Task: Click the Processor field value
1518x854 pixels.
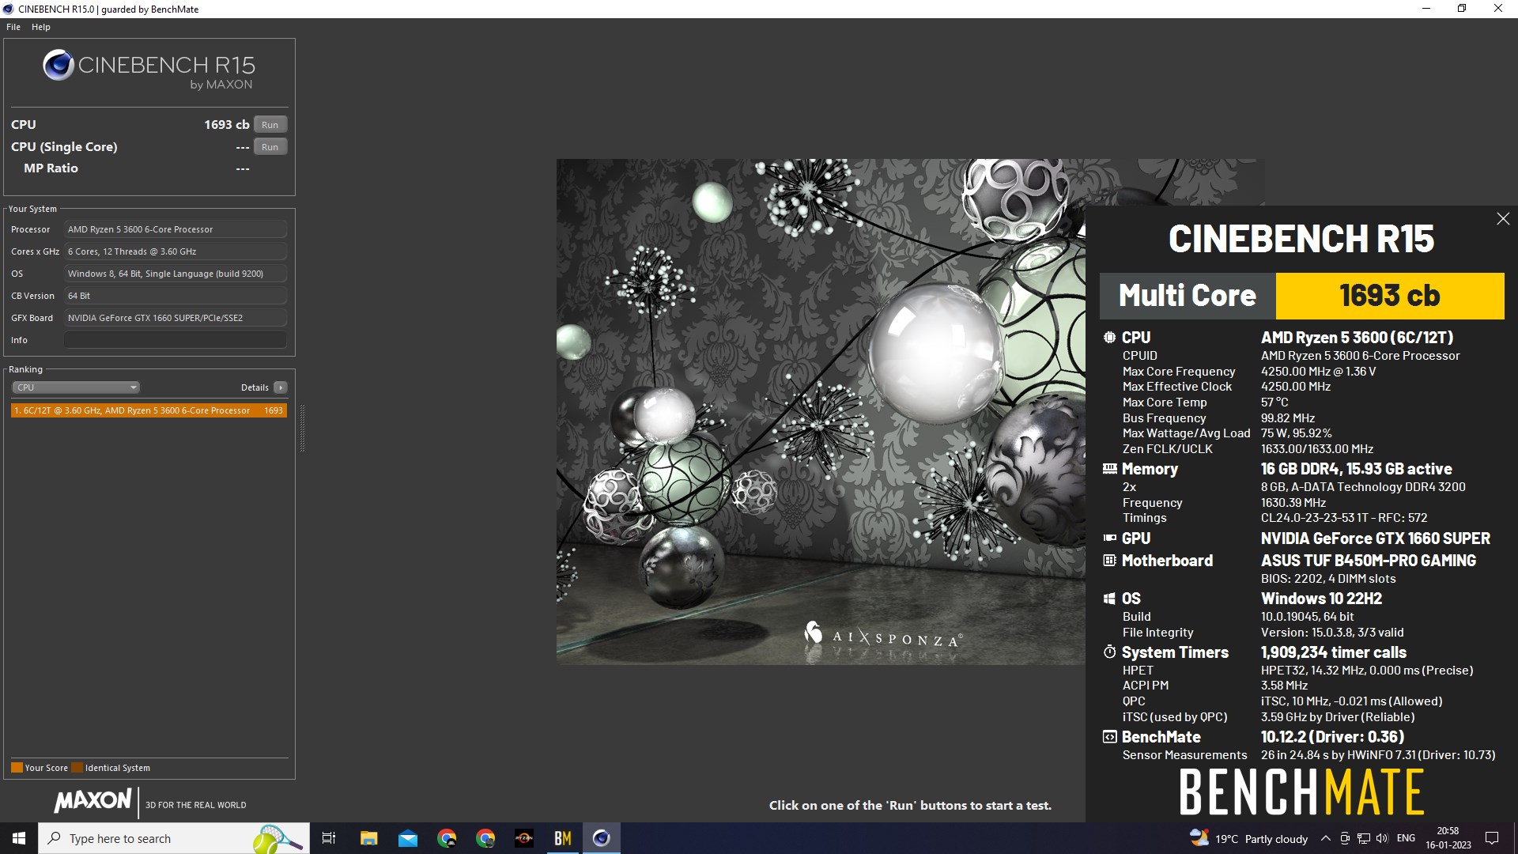Action: click(175, 229)
